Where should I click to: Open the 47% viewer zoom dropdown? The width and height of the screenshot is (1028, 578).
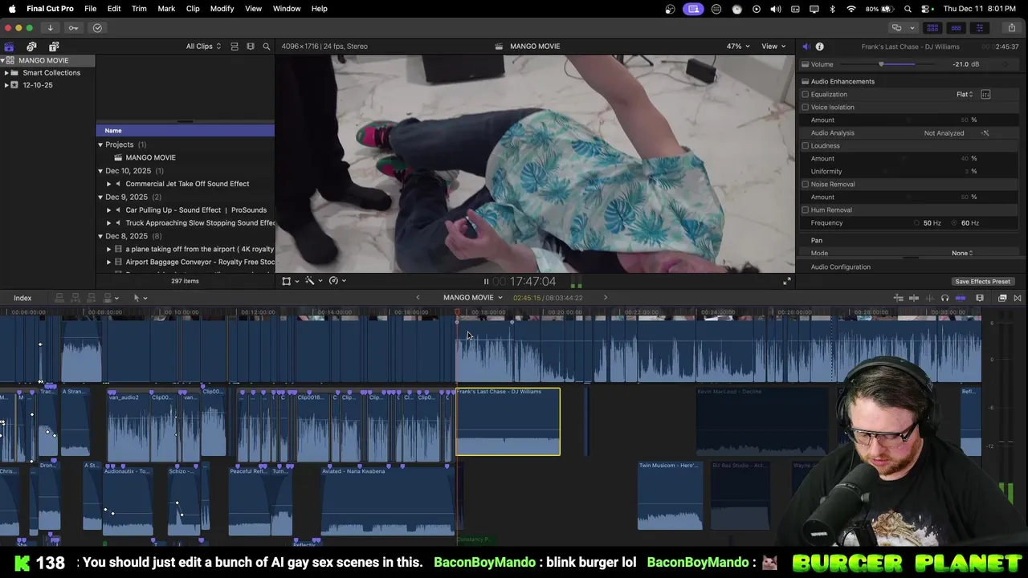coord(738,47)
